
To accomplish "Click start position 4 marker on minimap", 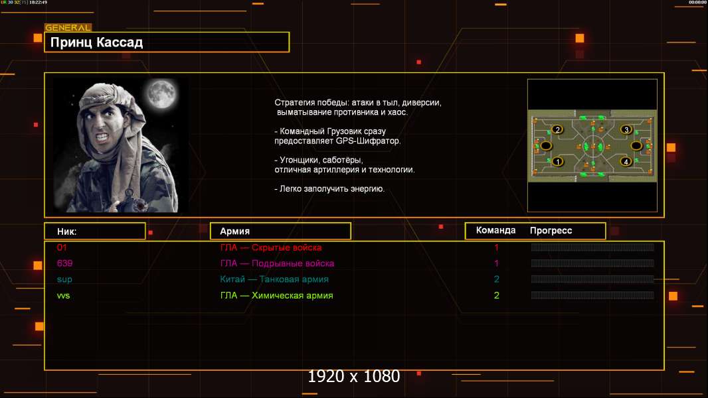I will (x=626, y=161).
